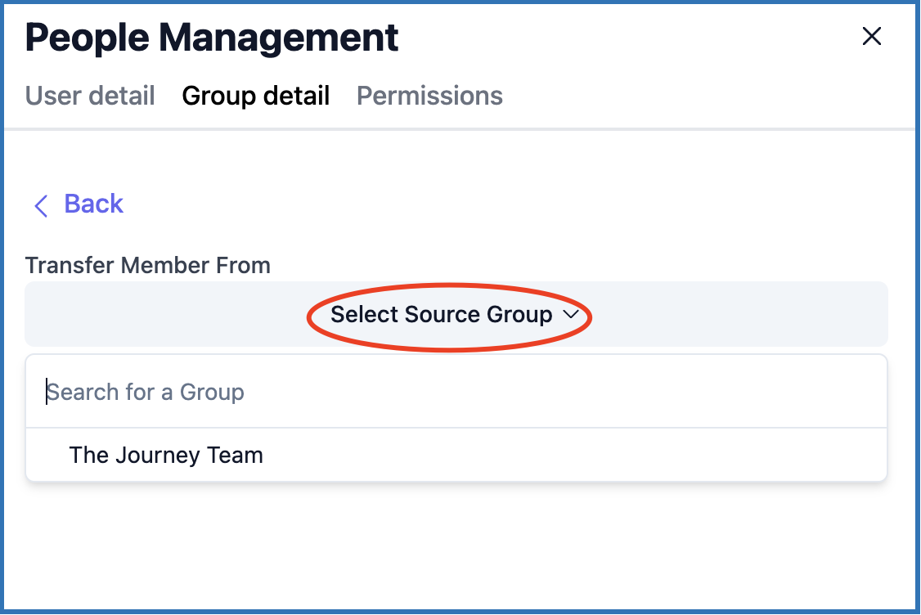Screen dimensions: 921x615
Task: Close the People Management dialog
Action: pyautogui.click(x=872, y=36)
